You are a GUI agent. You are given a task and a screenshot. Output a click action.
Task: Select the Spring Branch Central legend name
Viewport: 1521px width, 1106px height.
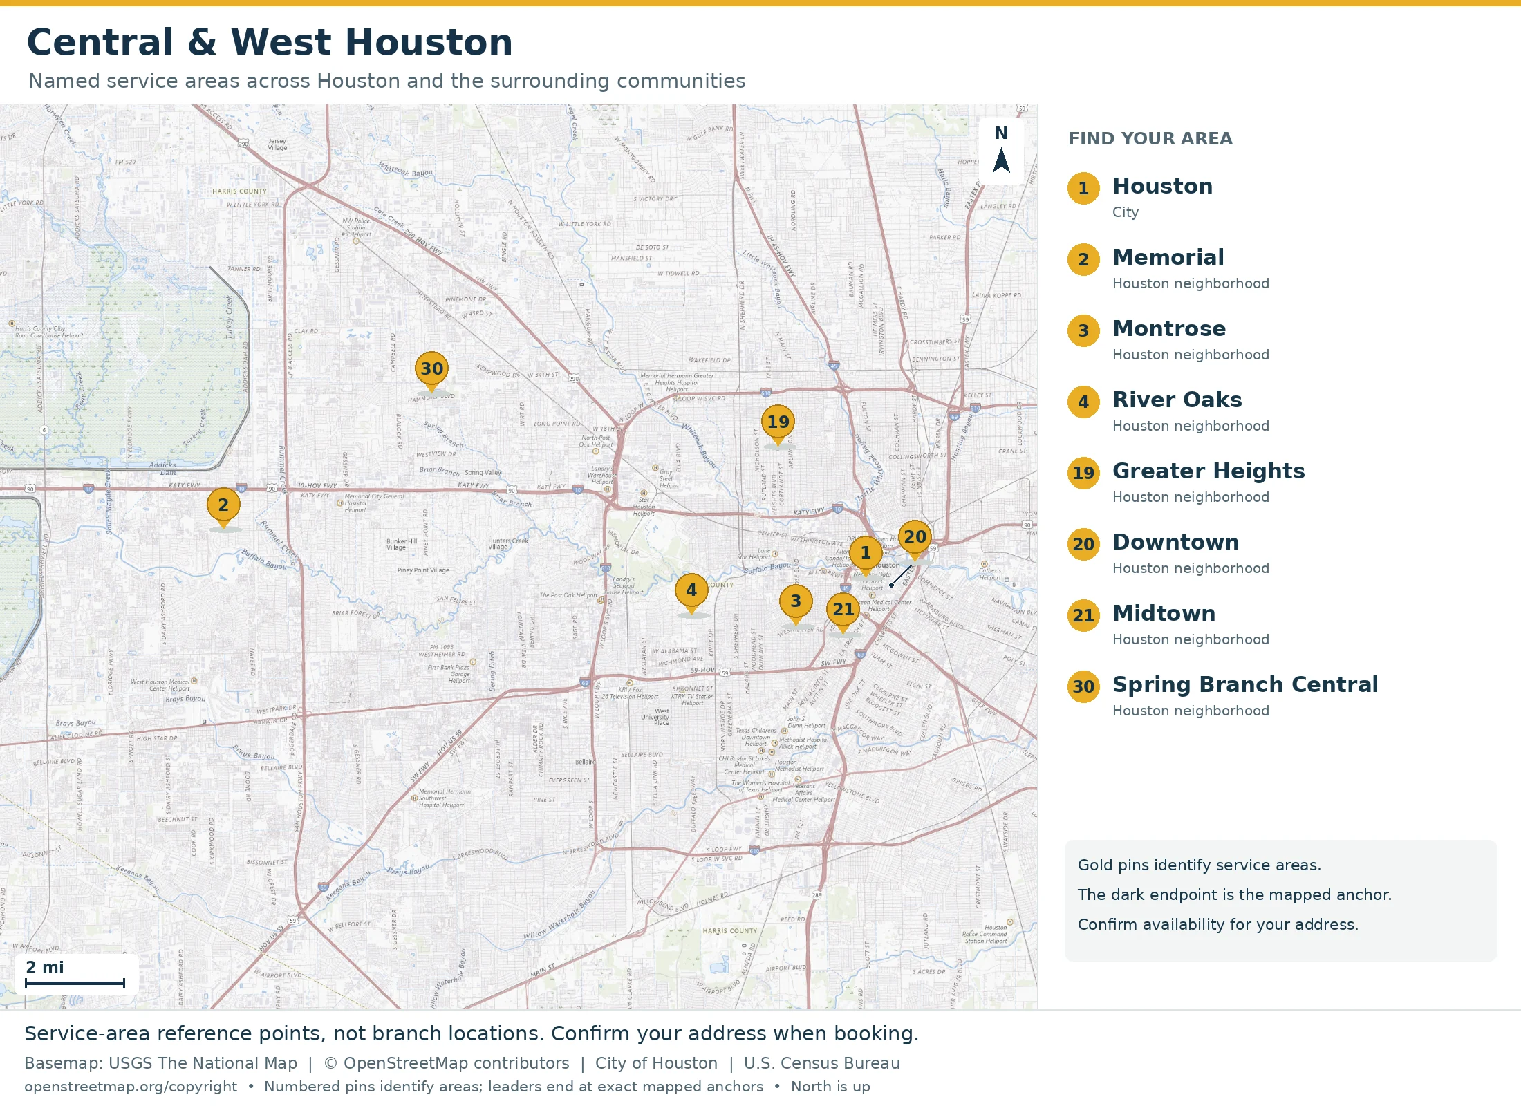pyautogui.click(x=1245, y=685)
